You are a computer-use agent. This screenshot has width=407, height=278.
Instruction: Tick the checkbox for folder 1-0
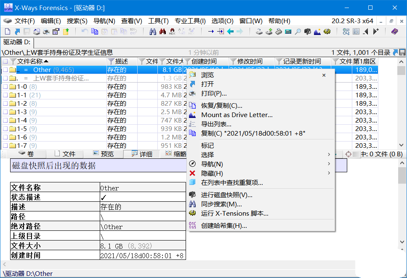[5, 87]
